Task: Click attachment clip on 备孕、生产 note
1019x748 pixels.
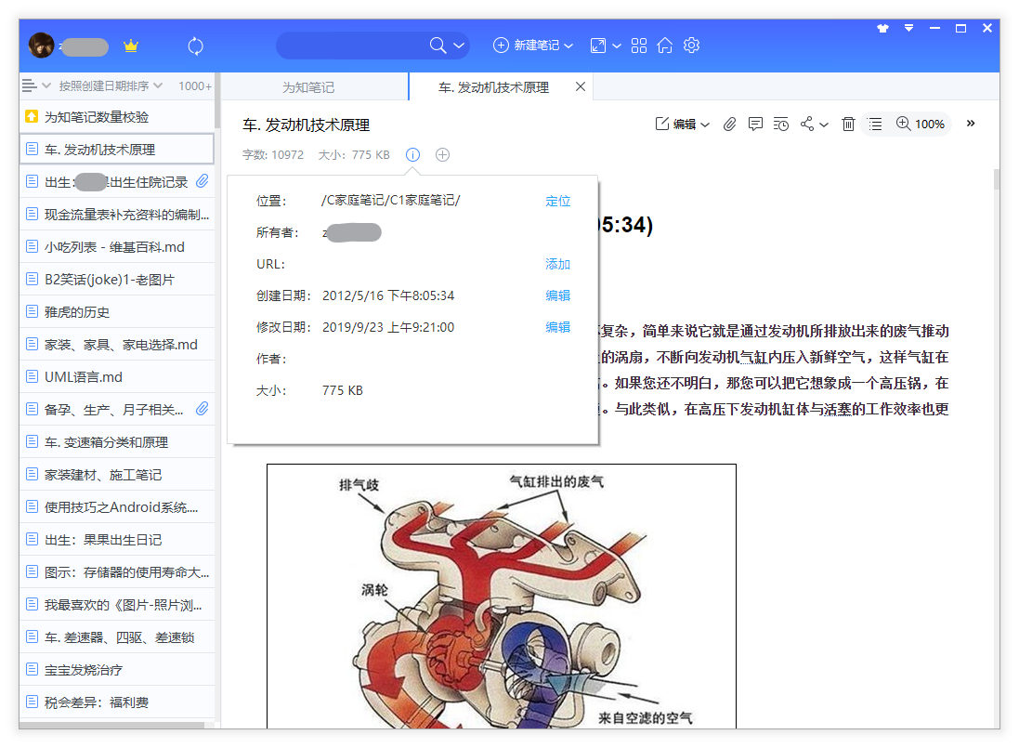Action: pyautogui.click(x=202, y=408)
